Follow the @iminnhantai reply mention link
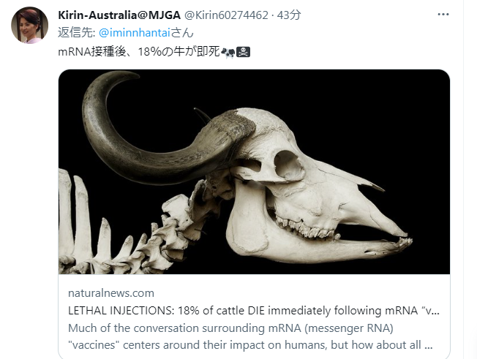Screen dimensions: 477x359 click(134, 32)
